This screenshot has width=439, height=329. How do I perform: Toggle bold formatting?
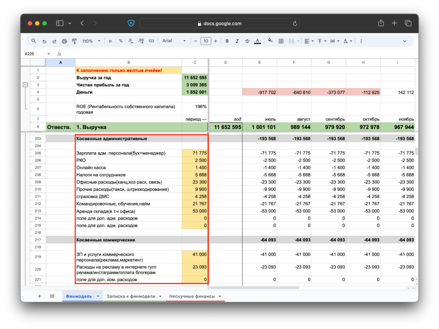pos(227,41)
